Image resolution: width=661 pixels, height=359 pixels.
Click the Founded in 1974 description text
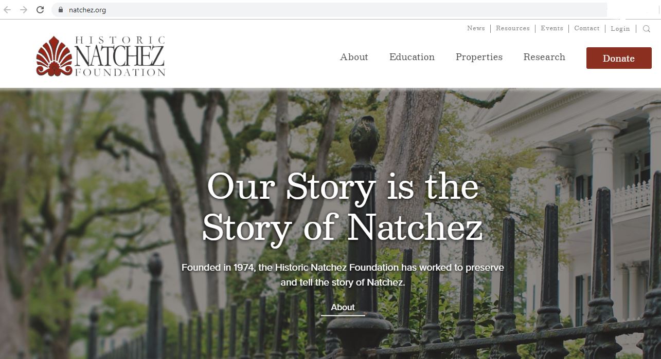[343, 275]
